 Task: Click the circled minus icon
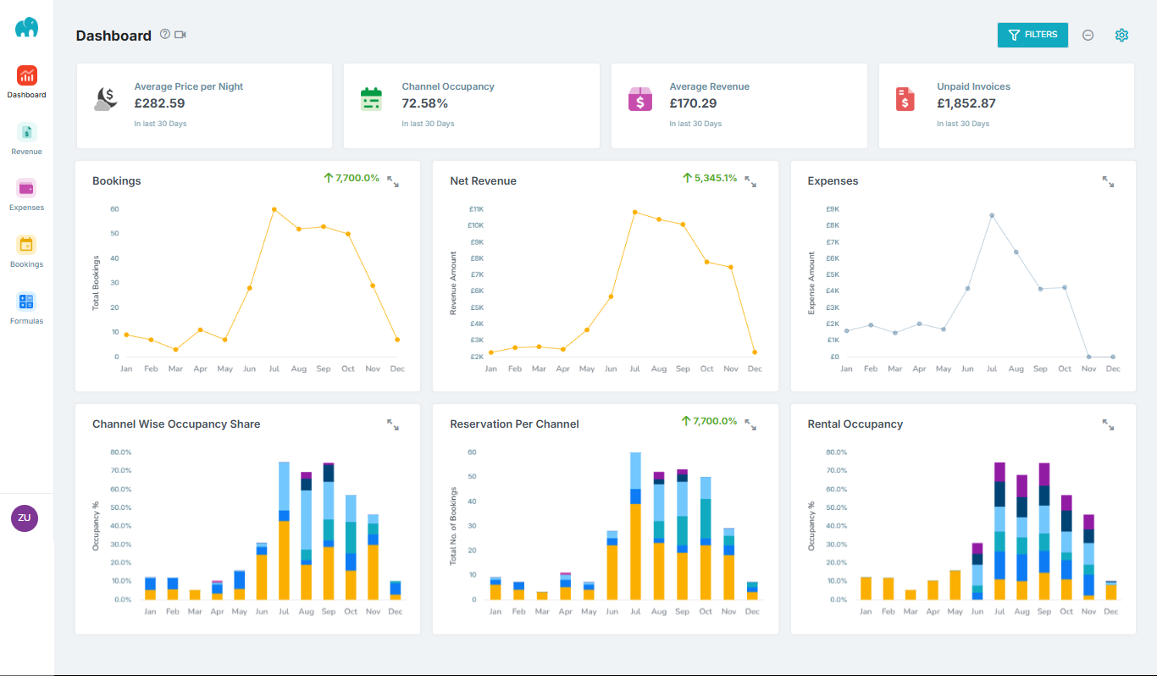(x=1088, y=35)
